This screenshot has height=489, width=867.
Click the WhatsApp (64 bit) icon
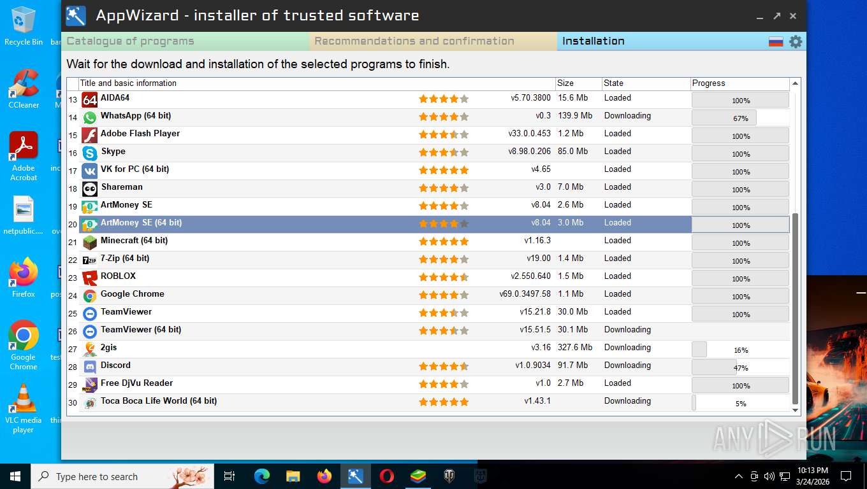point(90,118)
